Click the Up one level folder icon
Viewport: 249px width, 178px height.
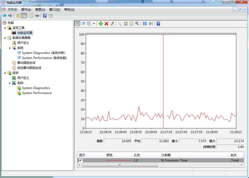click(x=18, y=16)
